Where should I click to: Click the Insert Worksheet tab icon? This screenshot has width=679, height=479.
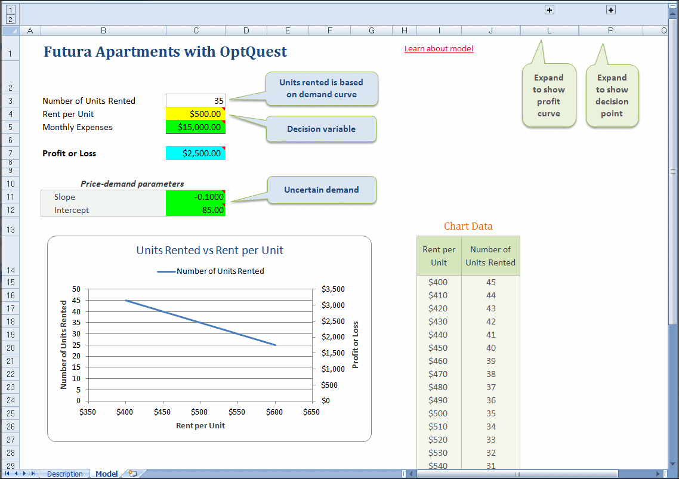132,474
